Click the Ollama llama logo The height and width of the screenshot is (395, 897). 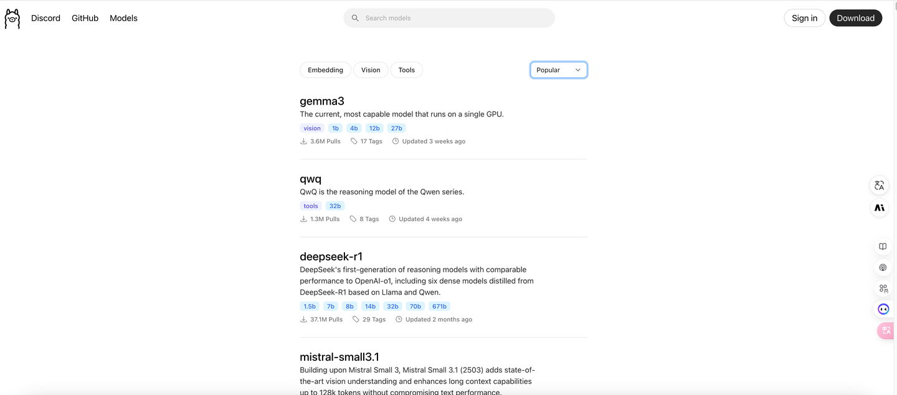(11, 17)
